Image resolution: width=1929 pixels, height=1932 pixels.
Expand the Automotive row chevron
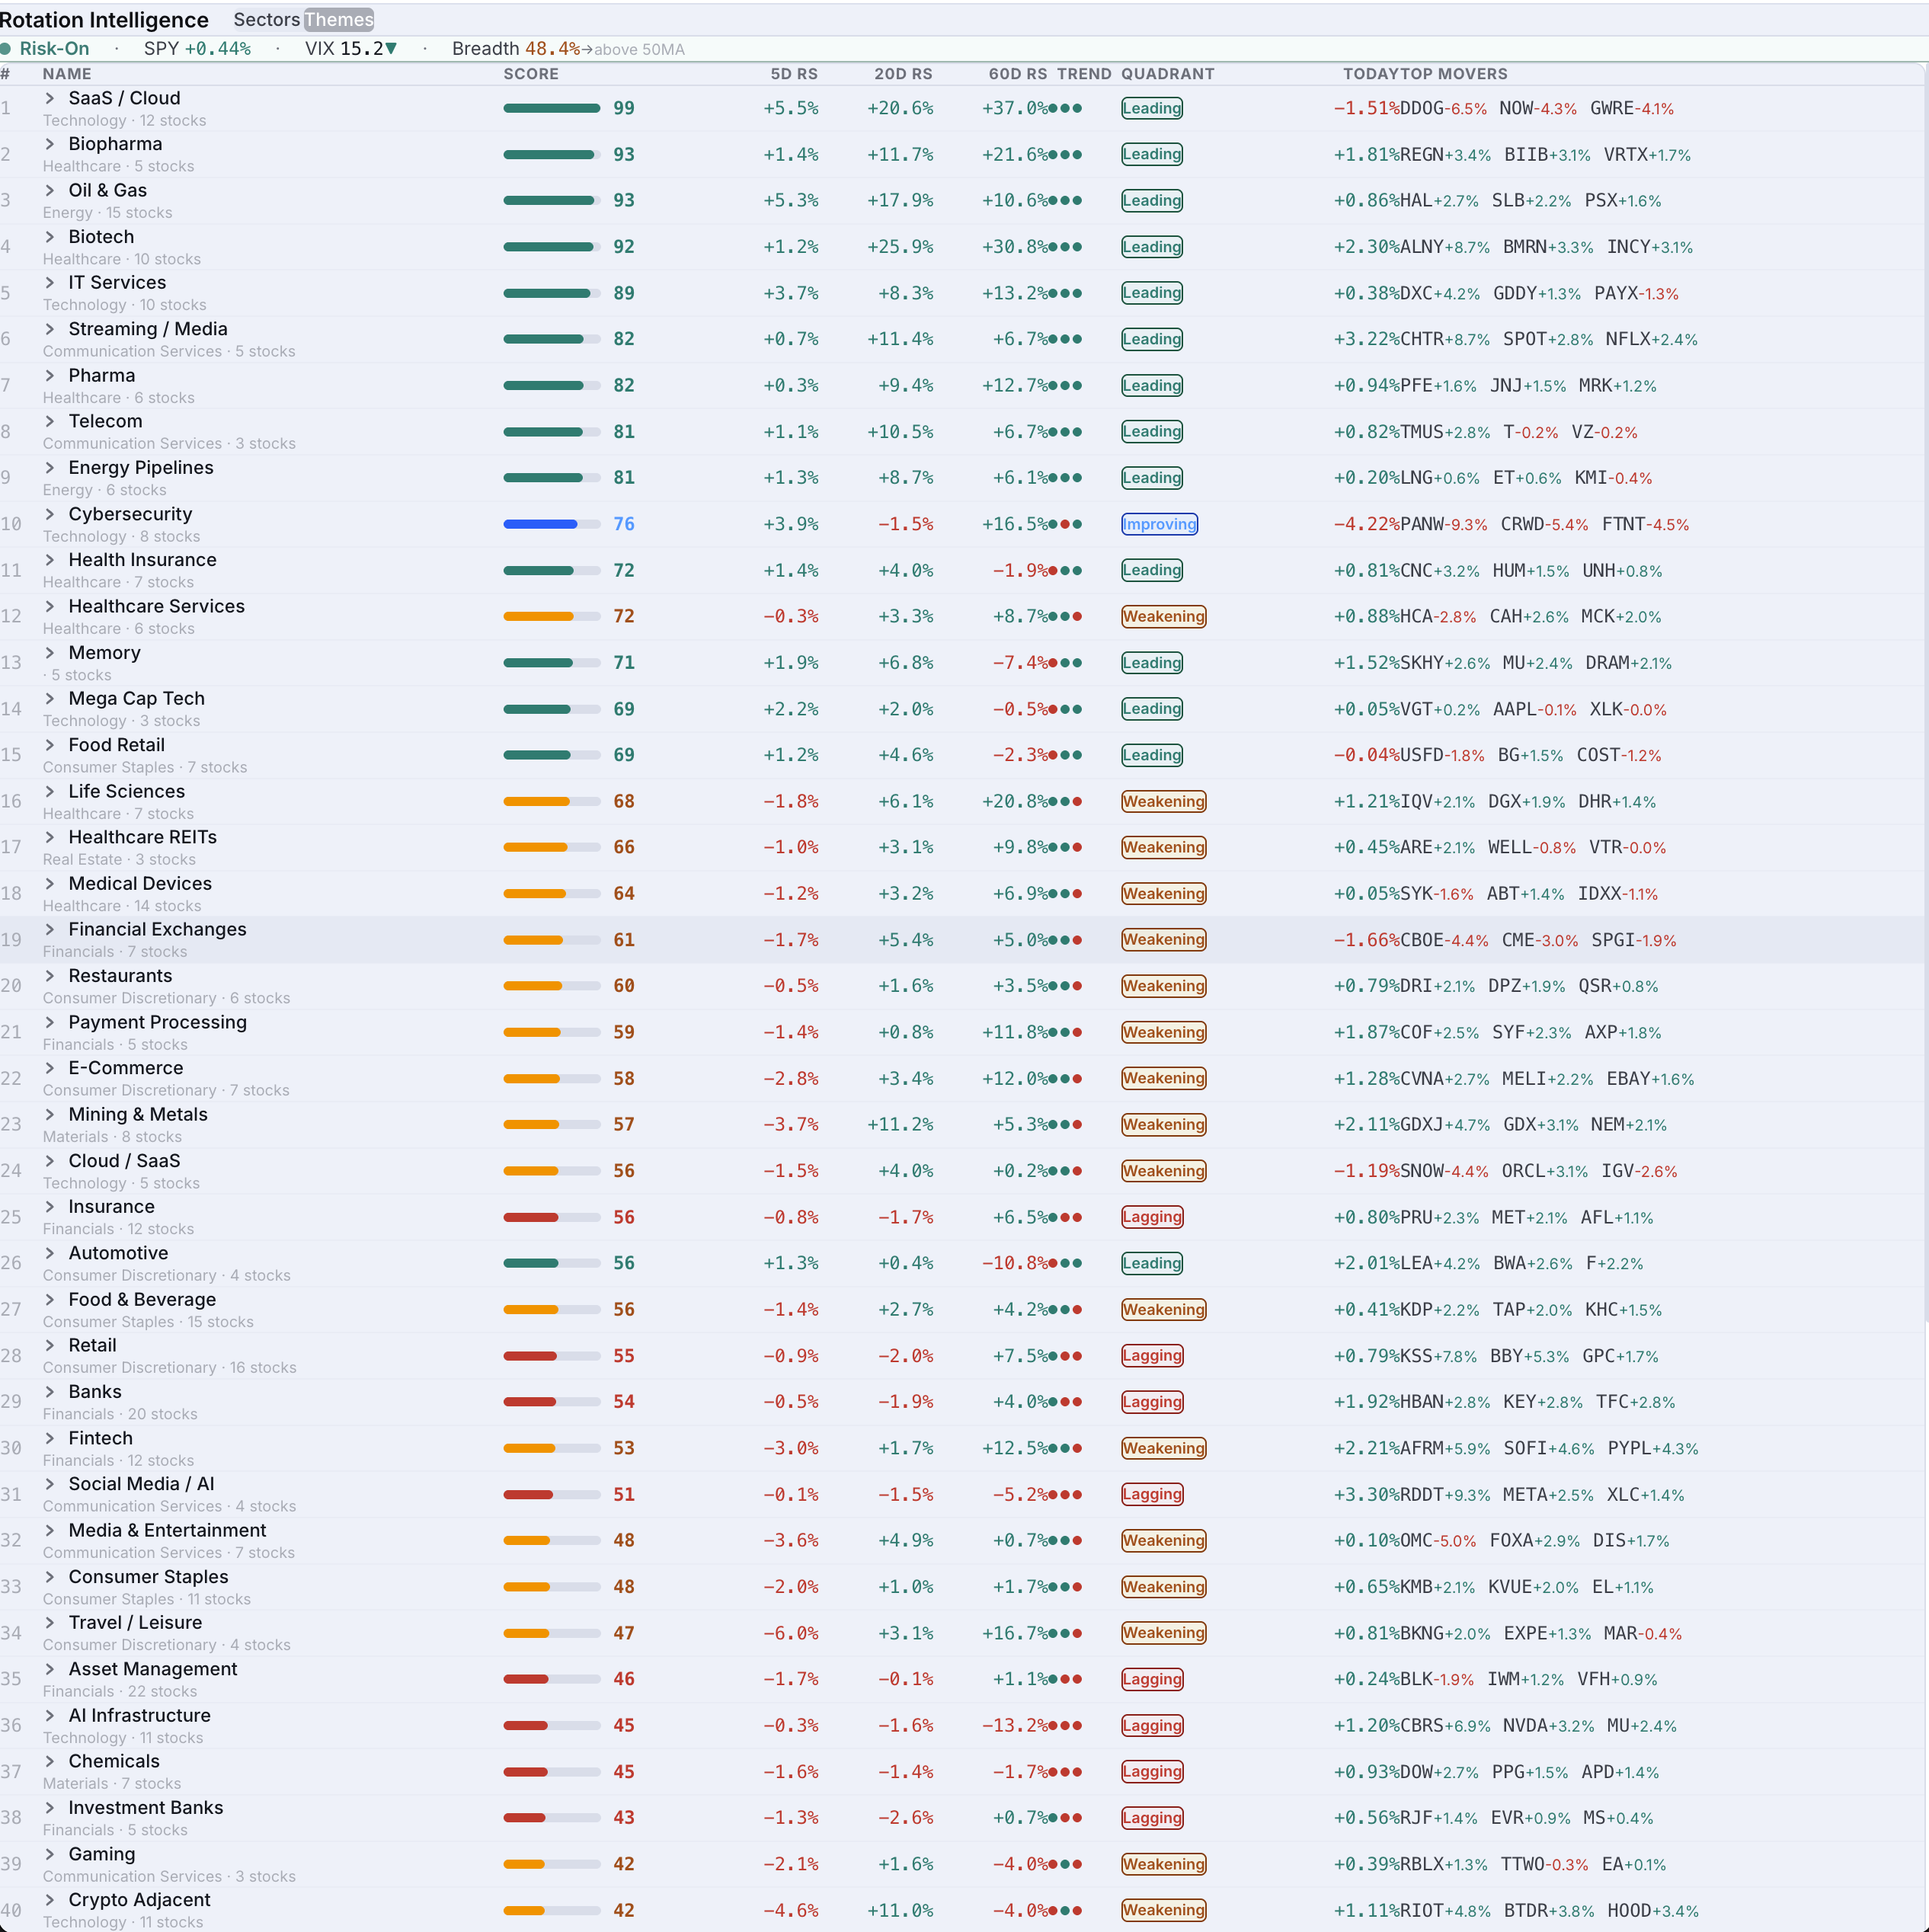[50, 1253]
